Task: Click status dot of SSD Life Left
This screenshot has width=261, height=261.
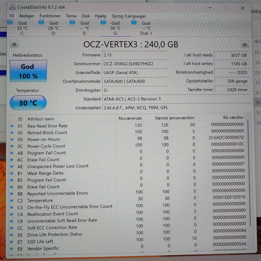Action: point(12,242)
